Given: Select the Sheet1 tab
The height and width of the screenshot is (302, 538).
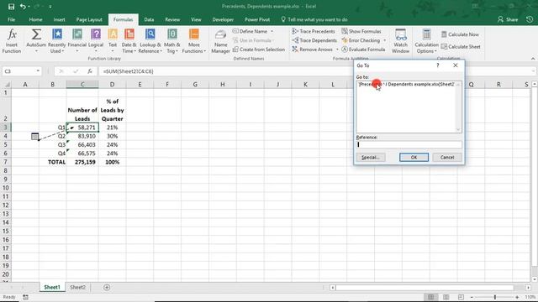Looking at the screenshot, I should pyautogui.click(x=52, y=287).
